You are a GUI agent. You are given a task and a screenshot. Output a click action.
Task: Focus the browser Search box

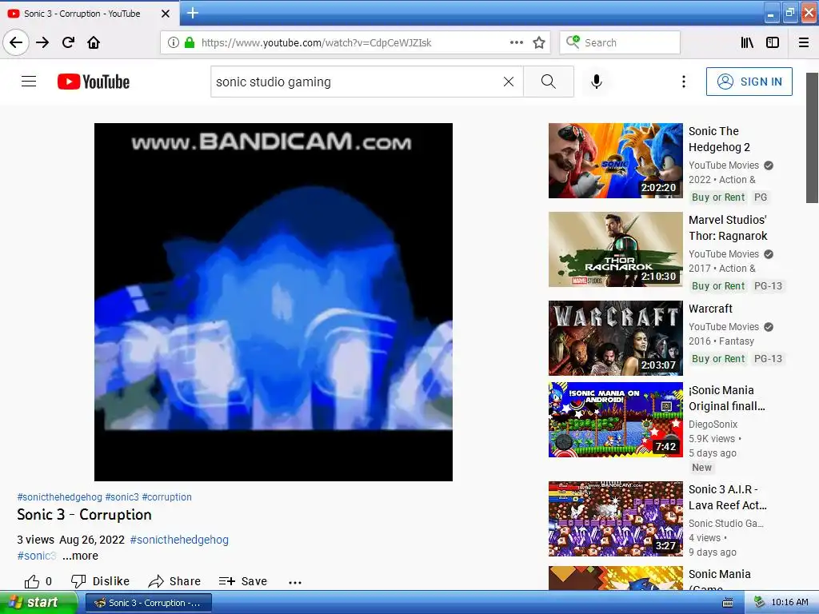click(x=620, y=42)
